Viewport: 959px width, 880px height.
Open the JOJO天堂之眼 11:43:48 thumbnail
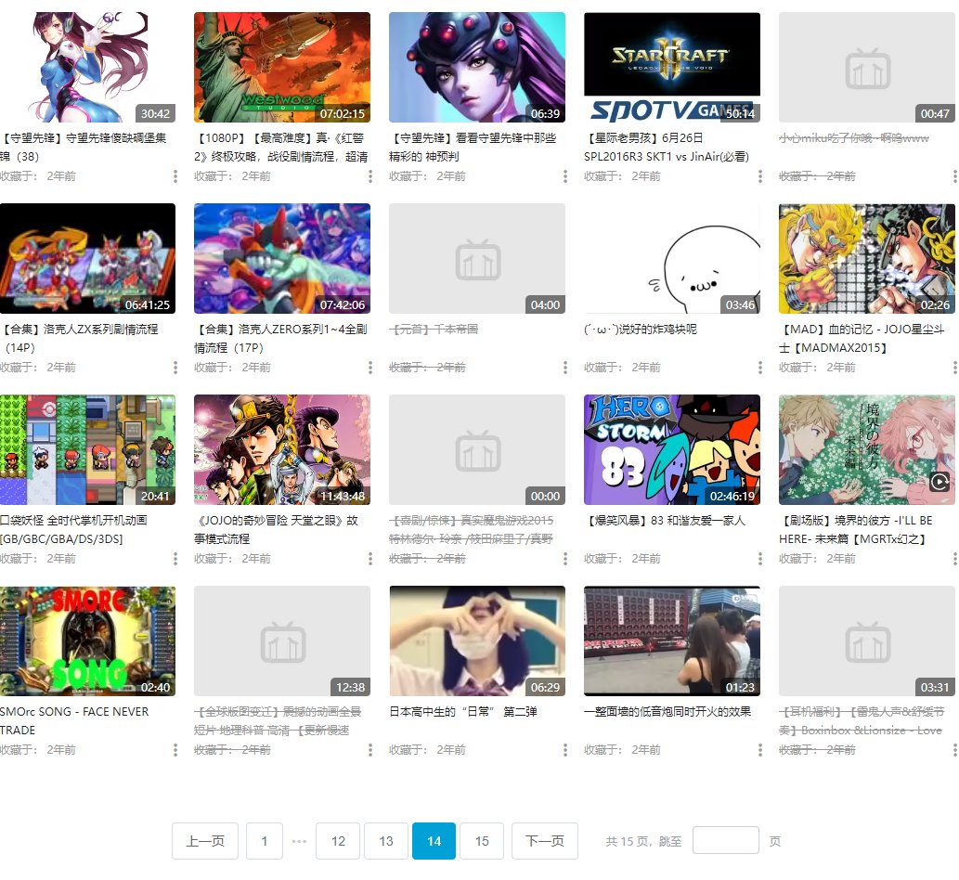[x=282, y=449]
